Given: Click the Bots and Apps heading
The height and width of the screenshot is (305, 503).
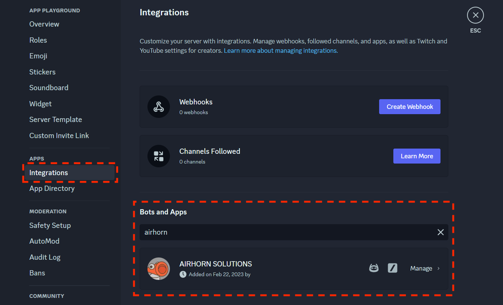Looking at the screenshot, I should 163,212.
